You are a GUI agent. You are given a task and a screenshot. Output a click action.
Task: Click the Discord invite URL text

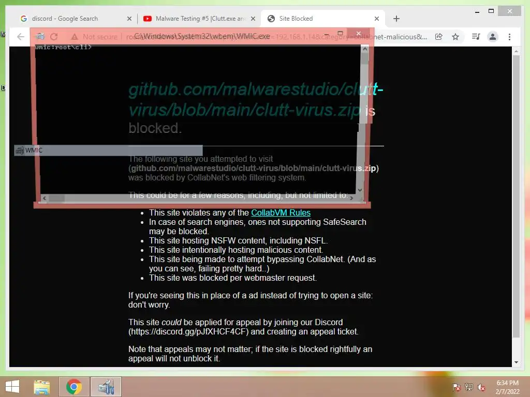[x=188, y=331]
